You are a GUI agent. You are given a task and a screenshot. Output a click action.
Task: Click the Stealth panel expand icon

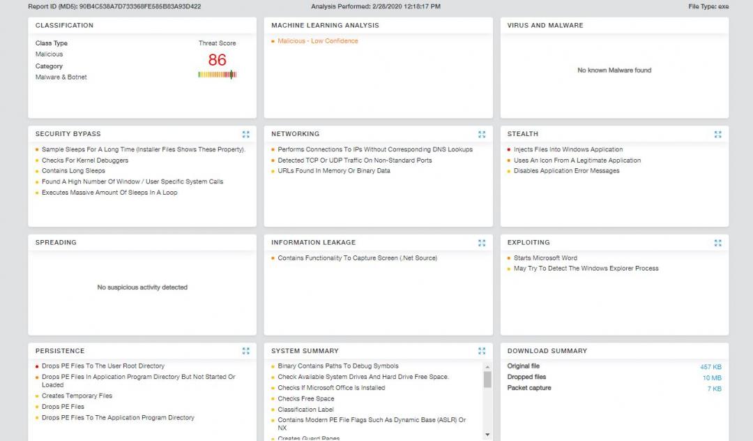pyautogui.click(x=717, y=134)
